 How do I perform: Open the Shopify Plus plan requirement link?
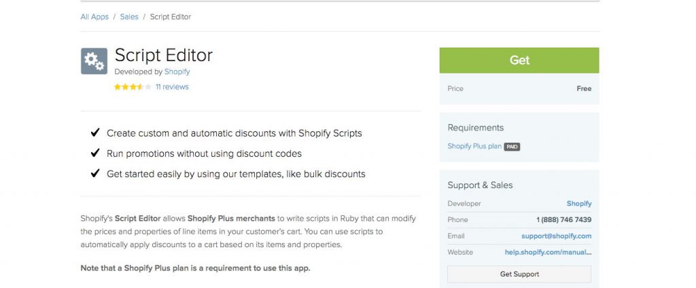click(474, 146)
